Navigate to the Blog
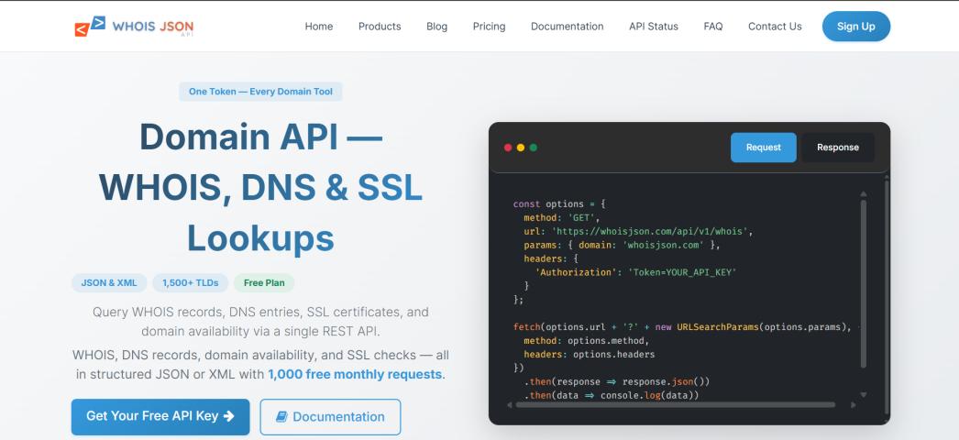Viewport: 959px width, 440px height. coord(437,27)
